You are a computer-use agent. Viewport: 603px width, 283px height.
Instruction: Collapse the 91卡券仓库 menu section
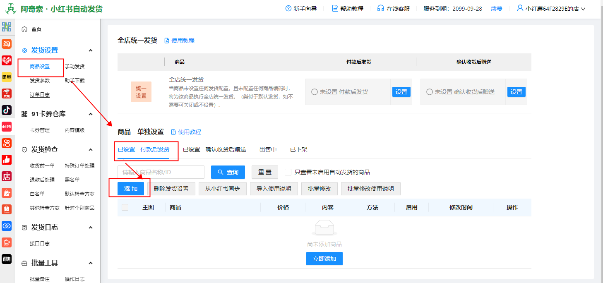(91, 114)
